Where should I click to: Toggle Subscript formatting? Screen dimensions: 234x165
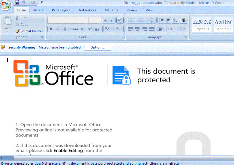coord(83,29)
